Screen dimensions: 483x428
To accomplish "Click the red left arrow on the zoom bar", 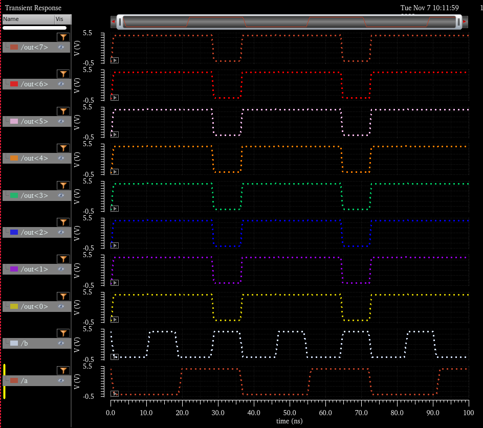I will pos(113,21).
